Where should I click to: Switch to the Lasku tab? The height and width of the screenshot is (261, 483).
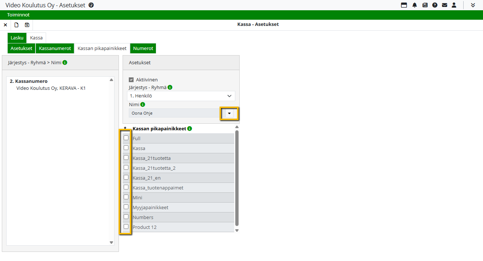(x=17, y=38)
